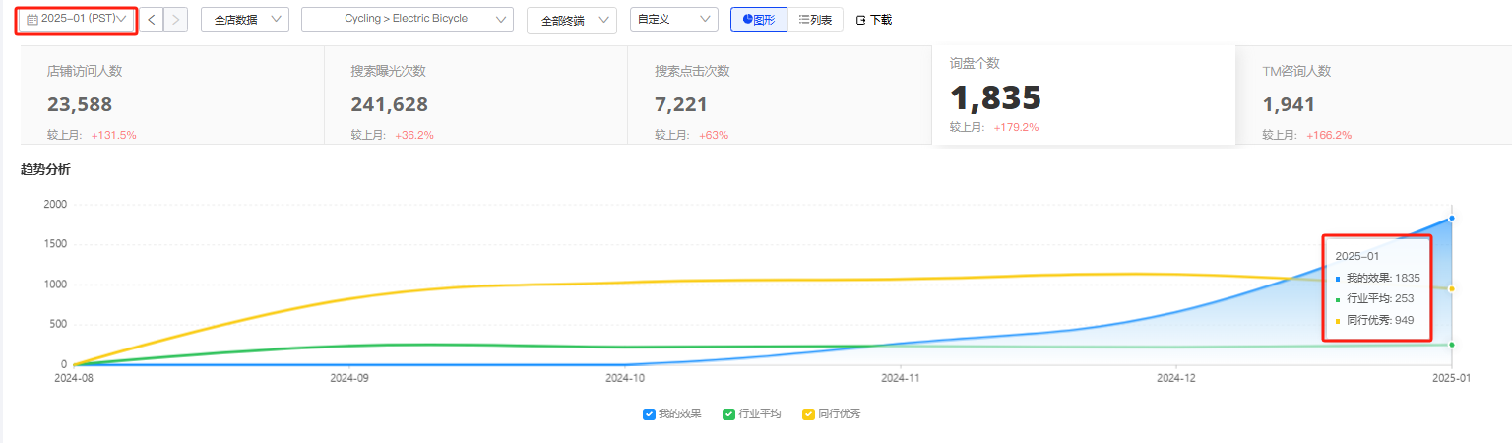Image resolution: width=1512 pixels, height=443 pixels.
Task: Open the 自定义 dropdown
Action: point(673,19)
